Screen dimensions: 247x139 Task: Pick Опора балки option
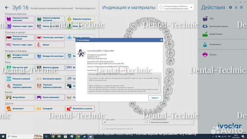[20, 97]
